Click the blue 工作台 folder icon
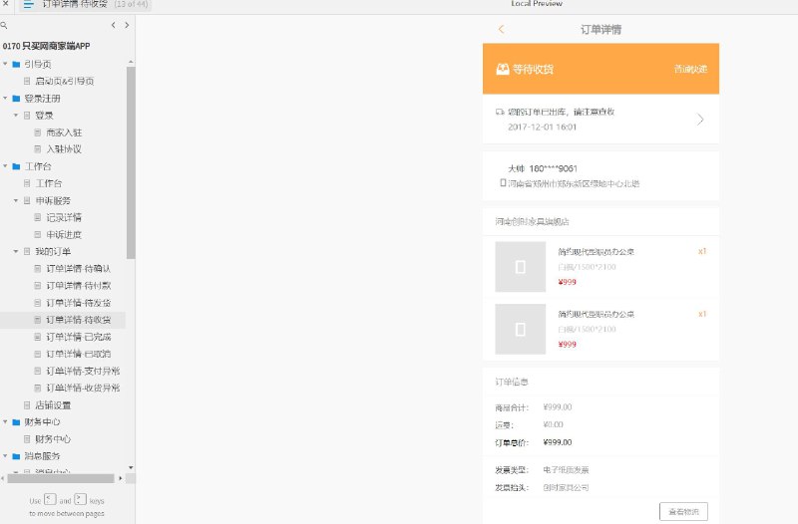This screenshot has width=798, height=524. (16, 166)
